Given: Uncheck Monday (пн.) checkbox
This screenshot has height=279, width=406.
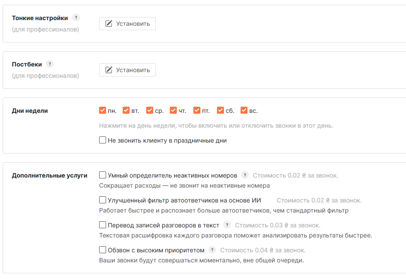Looking at the screenshot, I should pyautogui.click(x=103, y=110).
